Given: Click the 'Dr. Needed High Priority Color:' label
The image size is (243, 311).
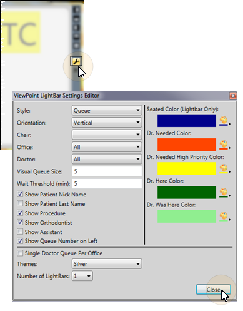Looking at the screenshot, I should [x=186, y=157].
